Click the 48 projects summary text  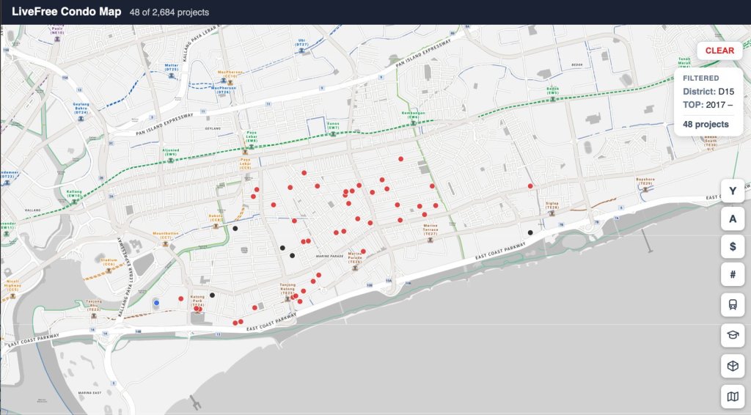click(x=706, y=125)
